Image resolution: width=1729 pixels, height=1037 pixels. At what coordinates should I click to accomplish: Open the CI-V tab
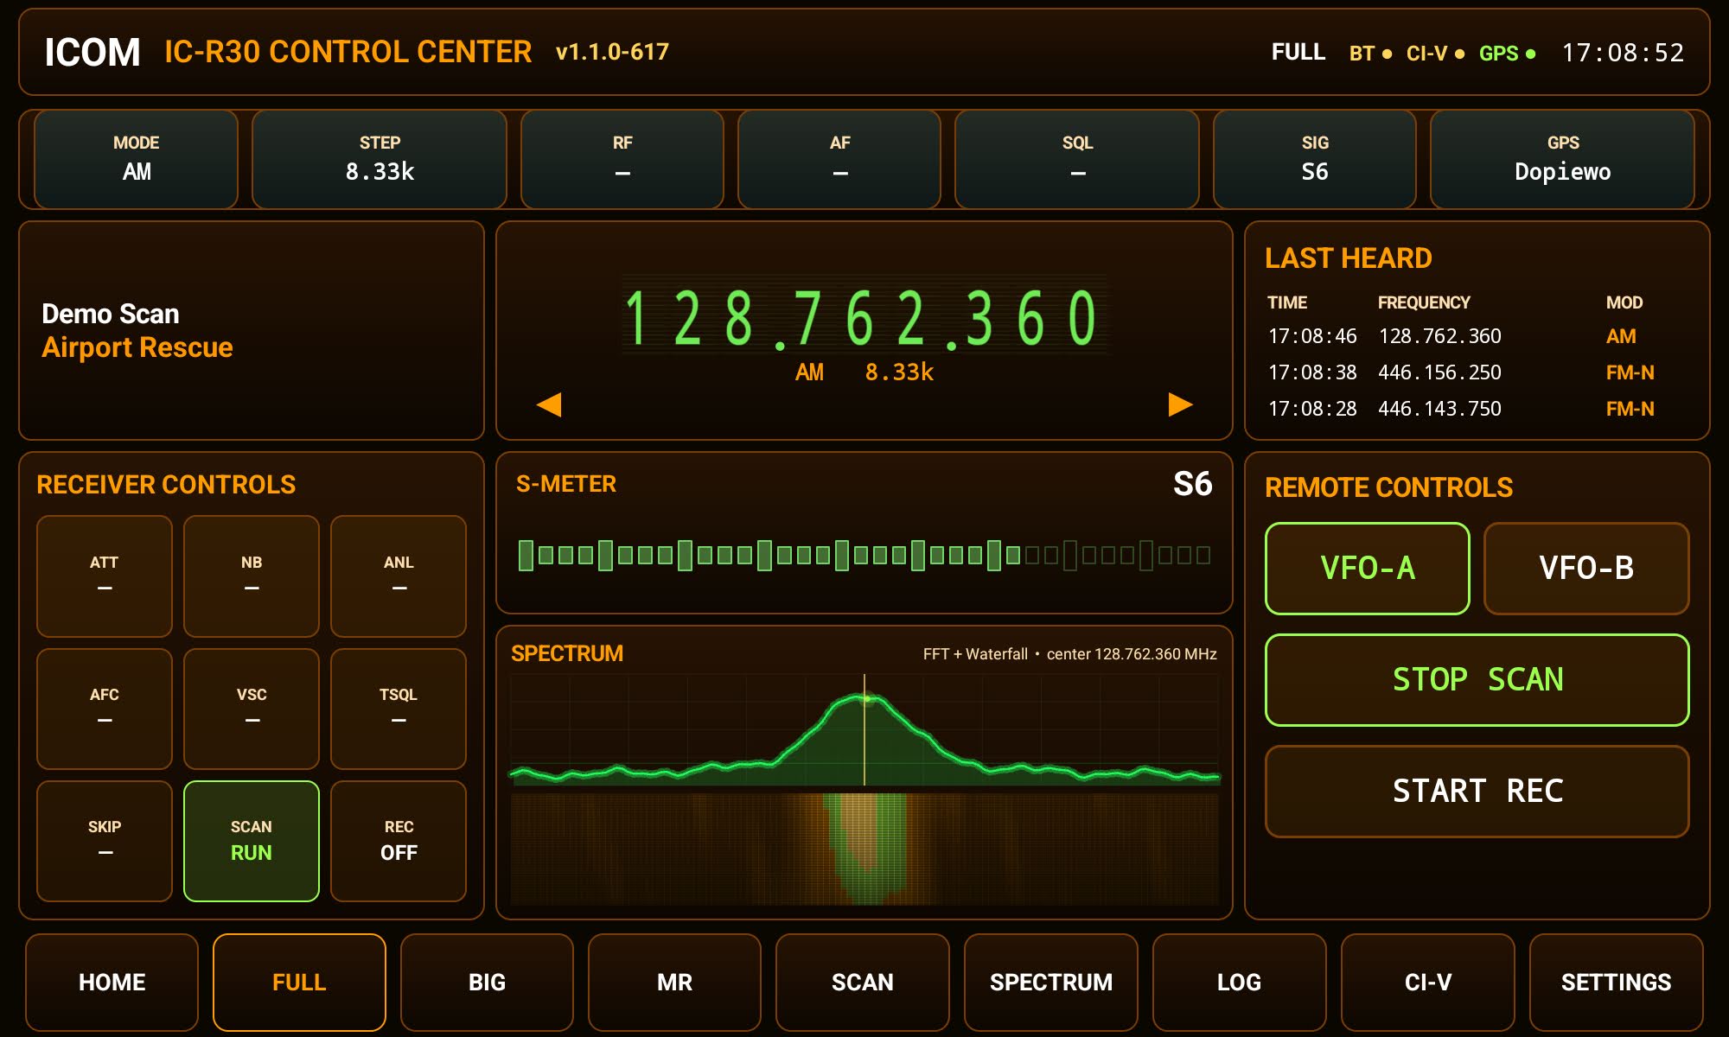[1428, 983]
